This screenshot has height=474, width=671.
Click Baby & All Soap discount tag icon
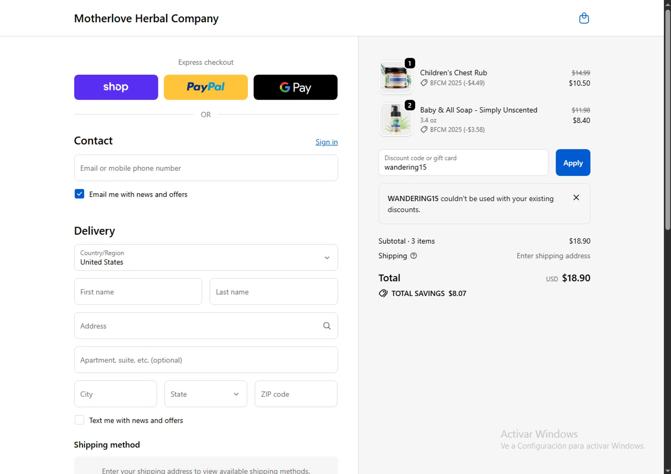(x=424, y=129)
